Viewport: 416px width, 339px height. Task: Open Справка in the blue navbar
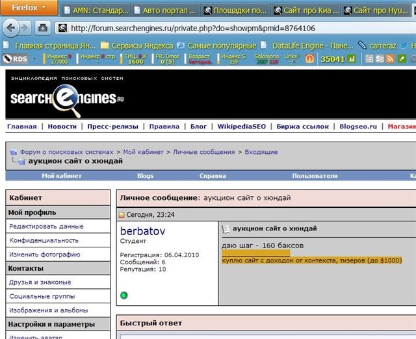point(213,176)
